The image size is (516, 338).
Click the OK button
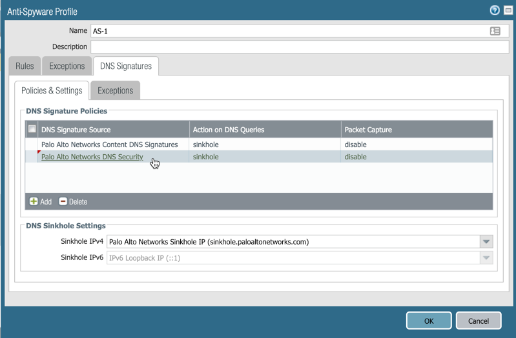point(429,321)
